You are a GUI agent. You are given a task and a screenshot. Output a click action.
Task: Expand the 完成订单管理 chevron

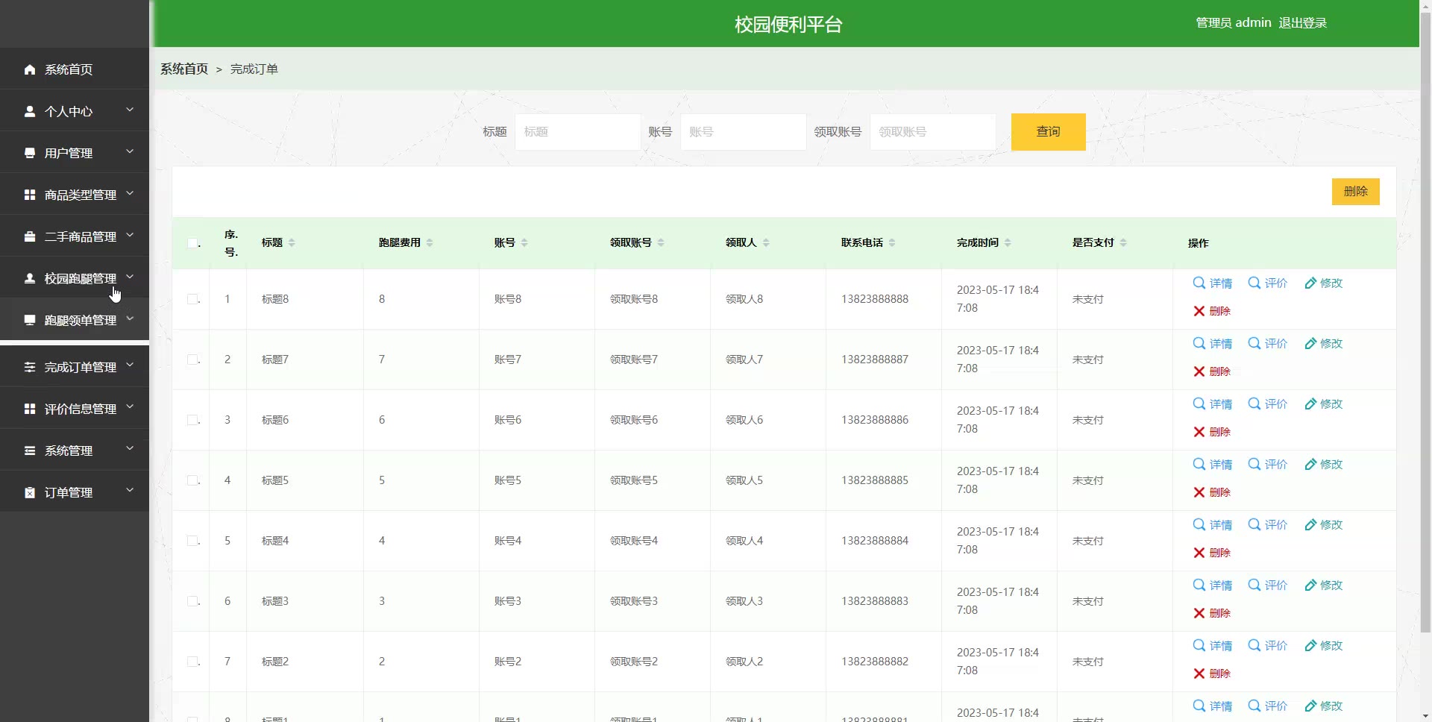[130, 365]
